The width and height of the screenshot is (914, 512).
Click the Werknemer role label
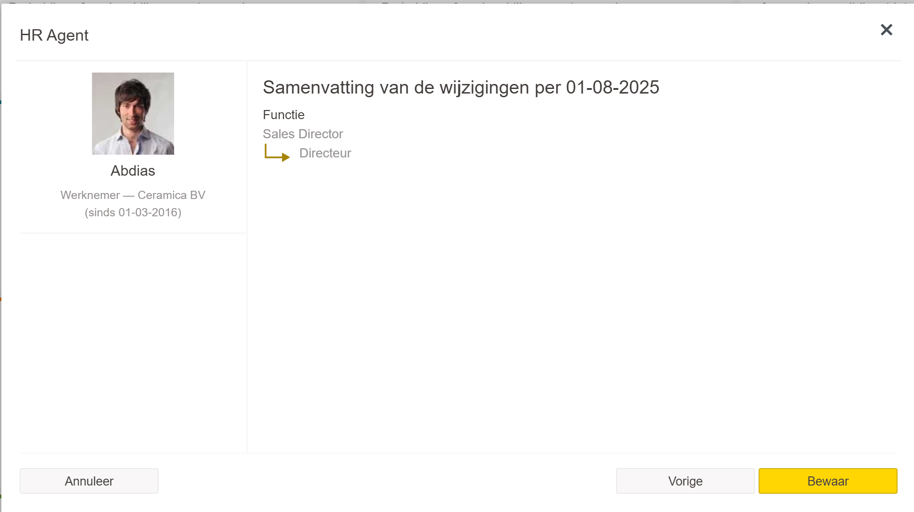90,195
